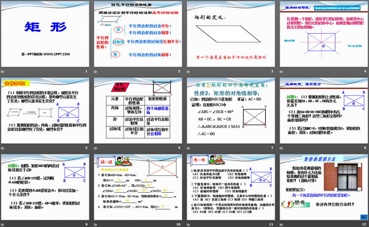Click slide number label 4
The height and width of the screenshot is (227, 369).
pos(365,71)
